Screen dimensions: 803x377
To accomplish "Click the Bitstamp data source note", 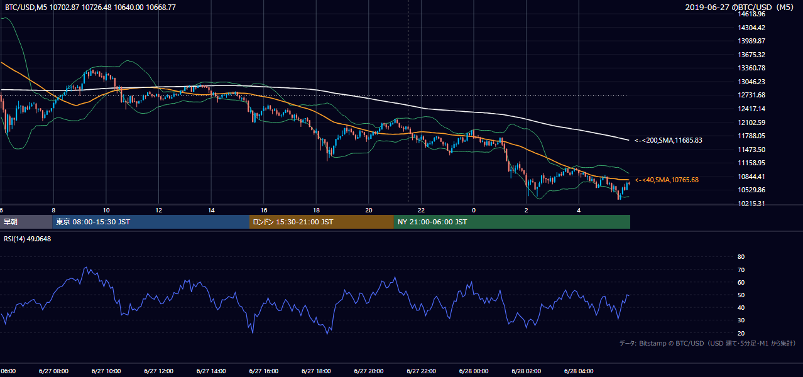I will tap(707, 343).
